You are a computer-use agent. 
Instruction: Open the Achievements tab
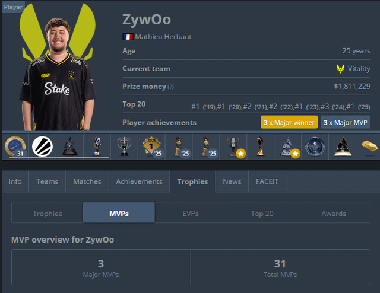[139, 181]
